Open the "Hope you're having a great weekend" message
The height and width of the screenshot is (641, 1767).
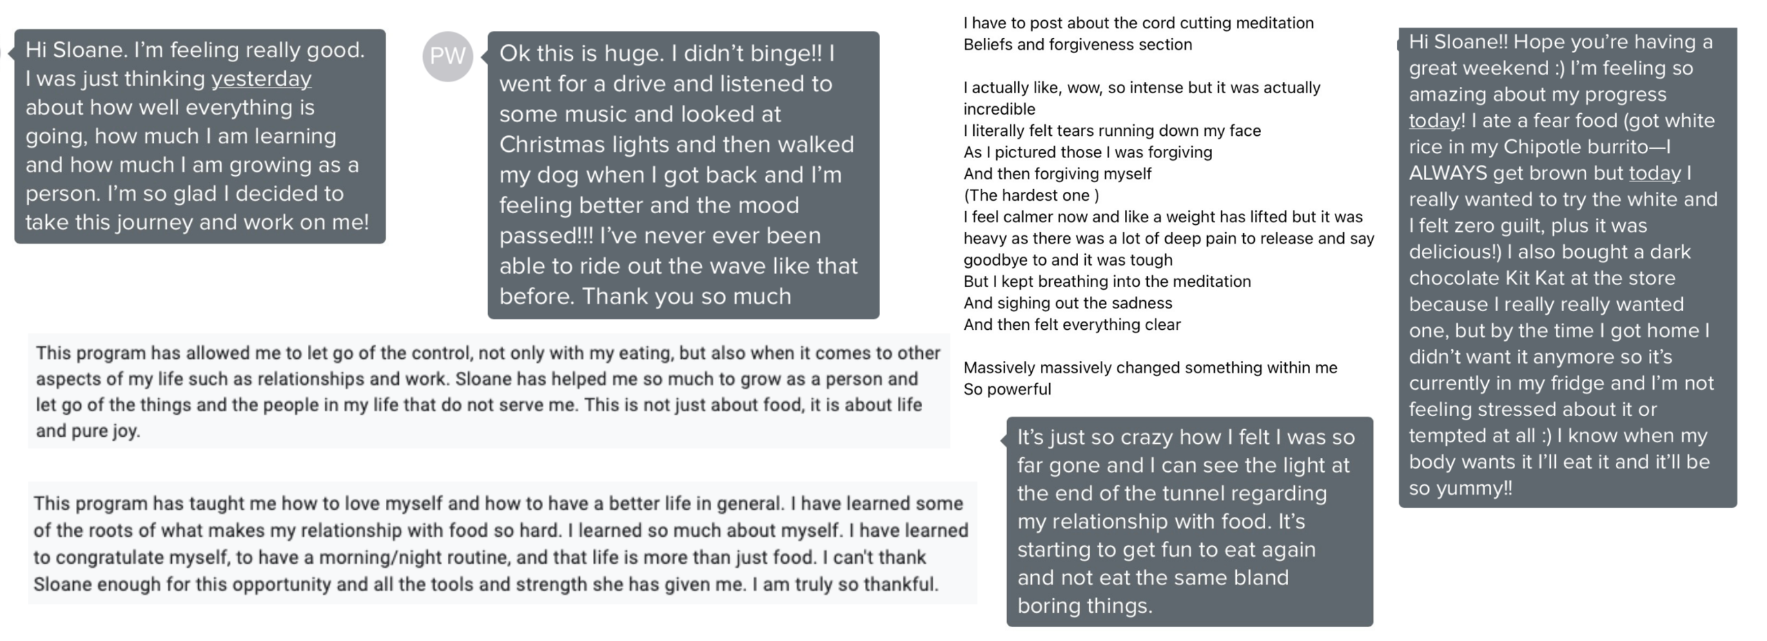(1568, 266)
